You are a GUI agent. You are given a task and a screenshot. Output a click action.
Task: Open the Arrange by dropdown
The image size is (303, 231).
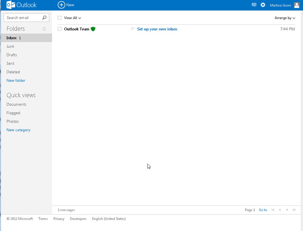pyautogui.click(x=285, y=18)
